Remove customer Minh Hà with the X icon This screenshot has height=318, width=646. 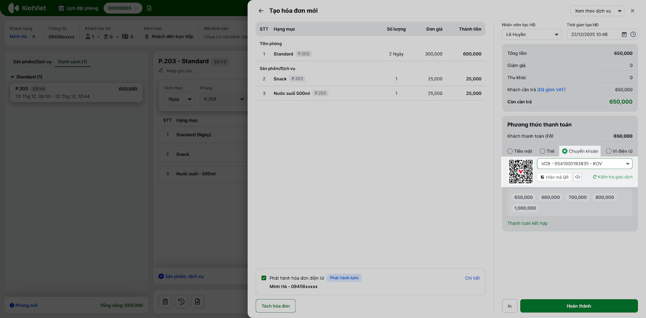coord(34,37)
